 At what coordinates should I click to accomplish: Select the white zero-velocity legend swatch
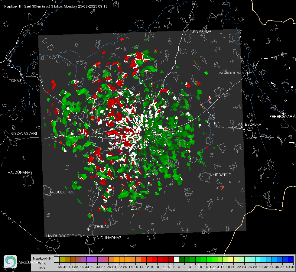(176, 260)
